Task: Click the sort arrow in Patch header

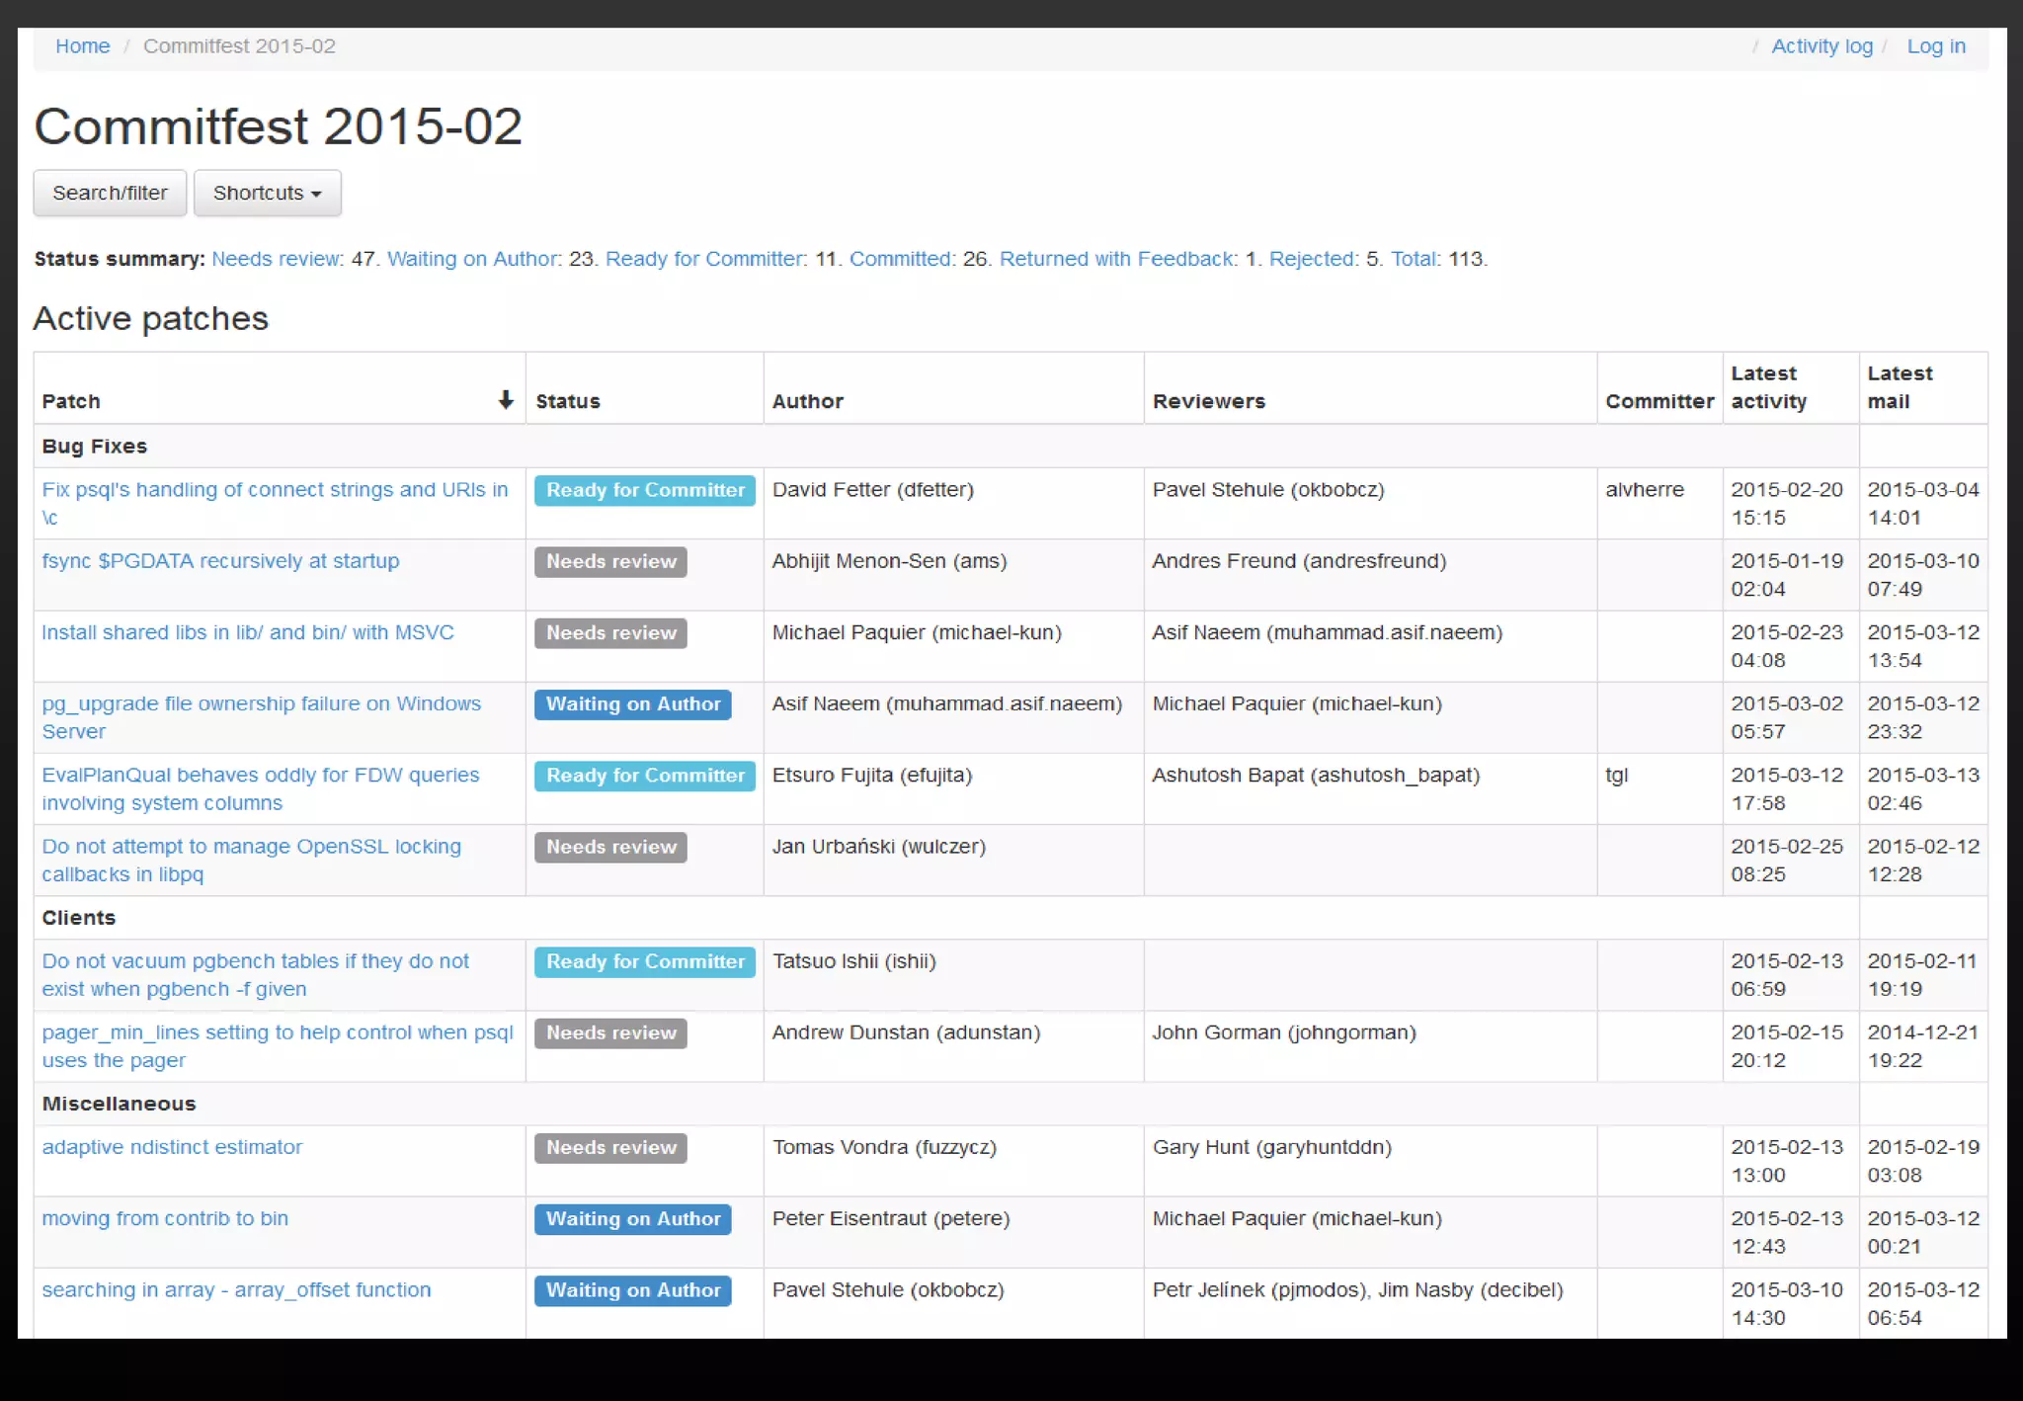Action: point(505,400)
